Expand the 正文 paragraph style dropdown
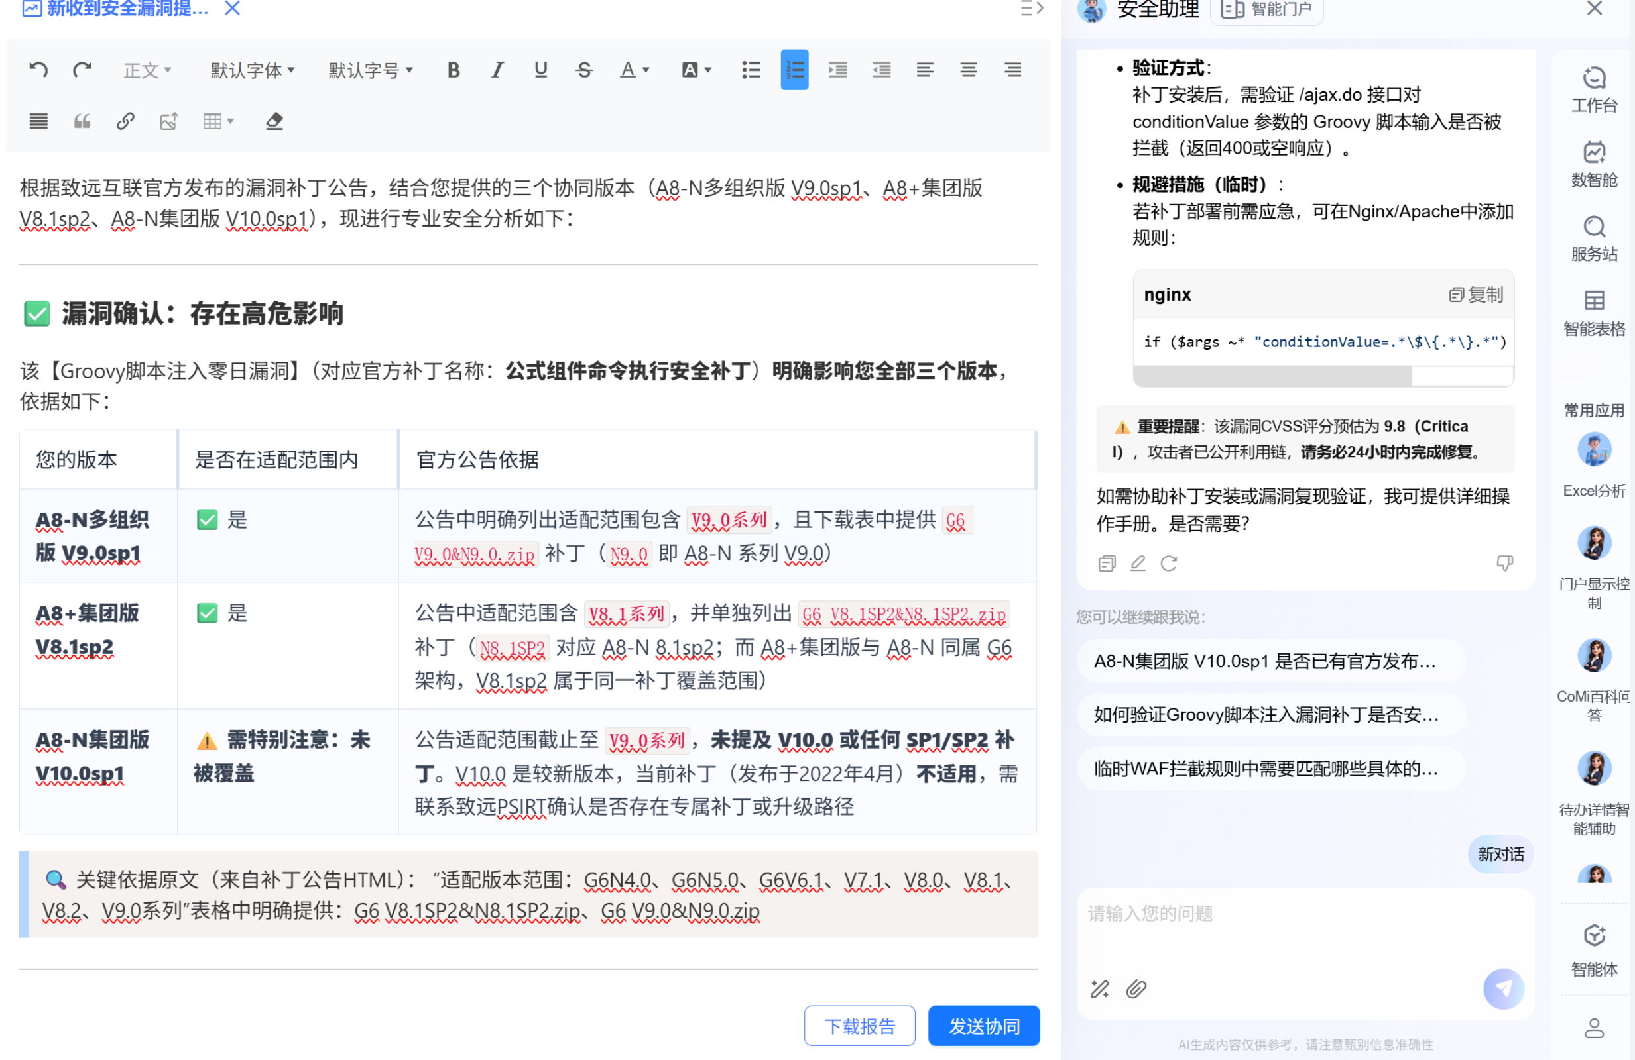The height and width of the screenshot is (1060, 1635). click(x=147, y=70)
